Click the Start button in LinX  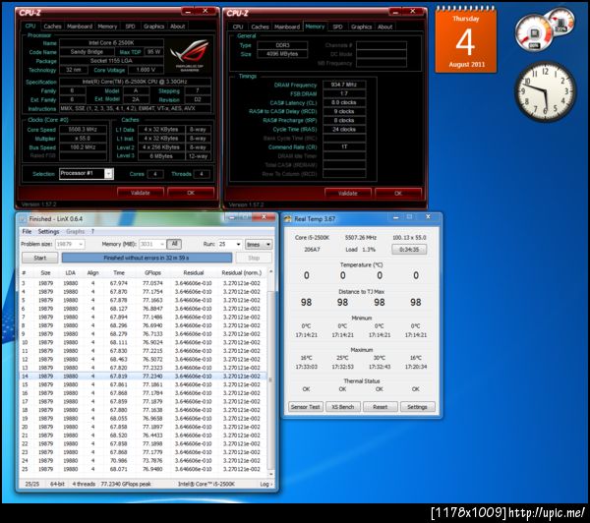pos(40,258)
